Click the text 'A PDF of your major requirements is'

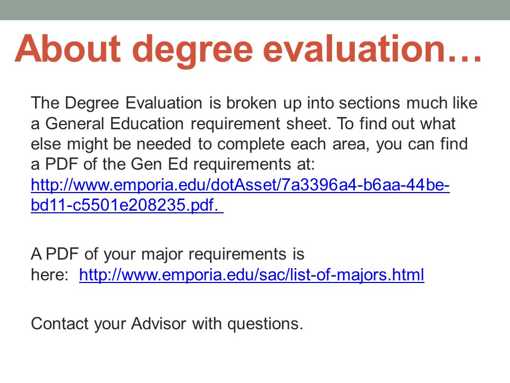pyautogui.click(x=167, y=254)
